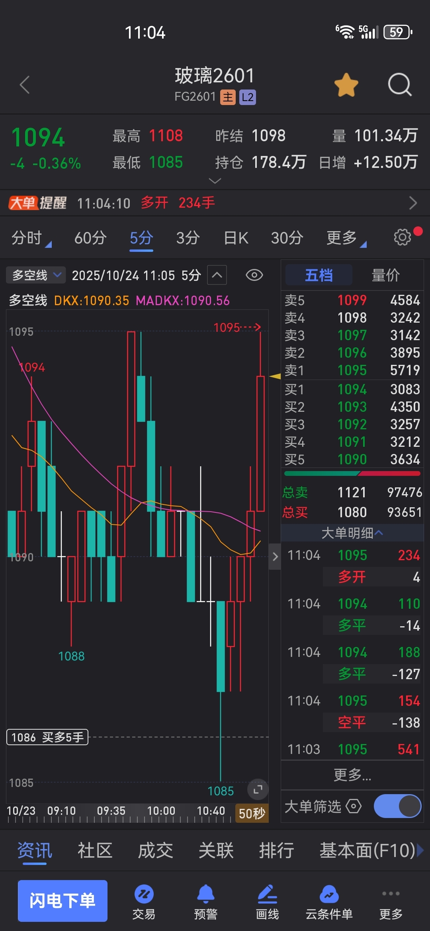Select the 60分 timeframe tab
This screenshot has width=430, height=931.
(x=90, y=238)
